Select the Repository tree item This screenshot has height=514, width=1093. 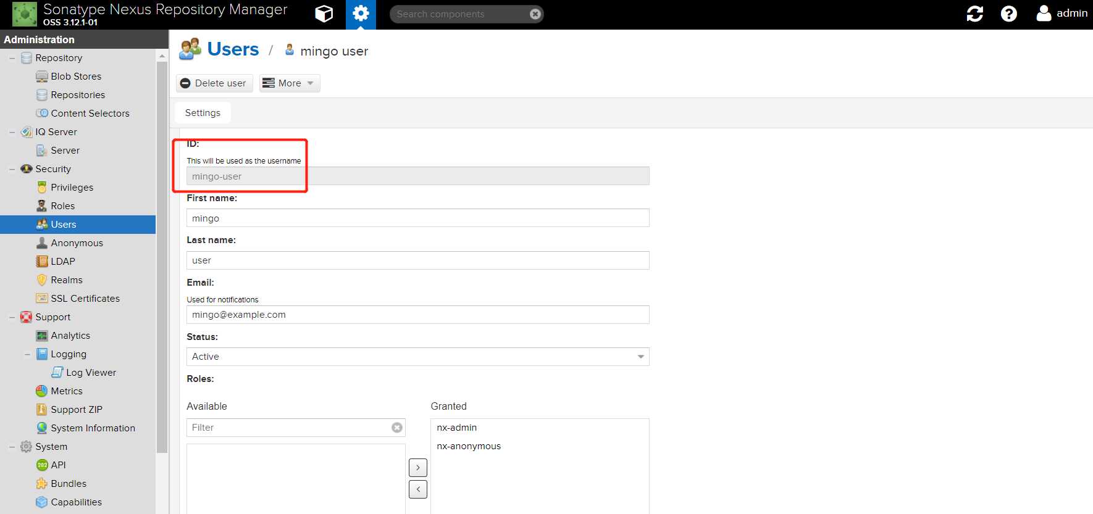pyautogui.click(x=59, y=58)
